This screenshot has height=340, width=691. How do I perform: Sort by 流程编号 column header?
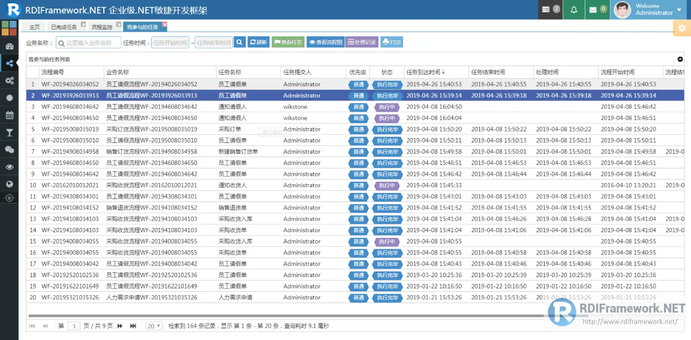click(71, 72)
